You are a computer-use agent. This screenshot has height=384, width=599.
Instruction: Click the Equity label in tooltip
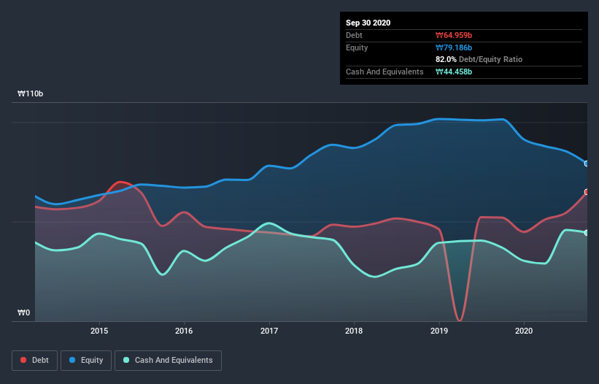click(x=357, y=47)
